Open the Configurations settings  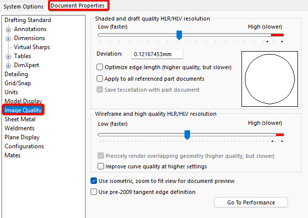pyautogui.click(x=24, y=146)
